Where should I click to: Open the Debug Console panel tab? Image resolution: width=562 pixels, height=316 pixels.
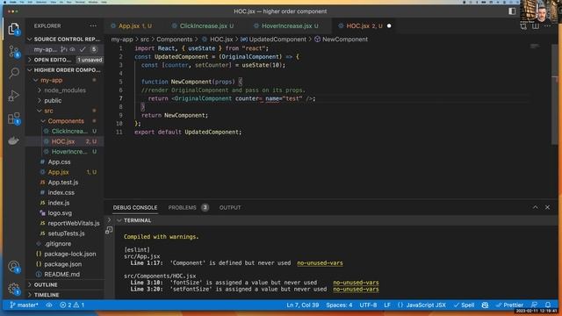point(135,207)
